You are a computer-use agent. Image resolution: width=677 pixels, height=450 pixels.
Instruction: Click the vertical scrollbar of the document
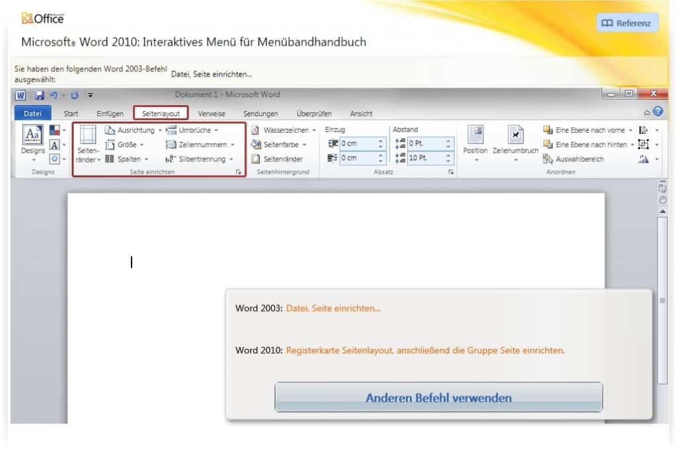click(662, 301)
